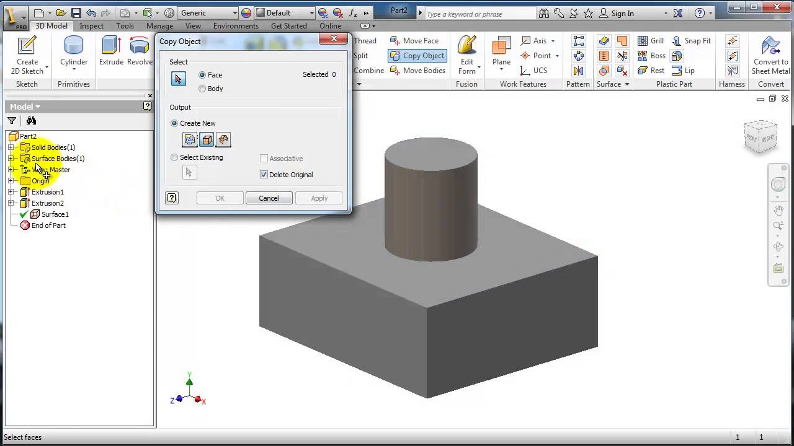The height and width of the screenshot is (446, 794).
Task: Click the Create 2D Sketch icon
Action: (x=27, y=46)
